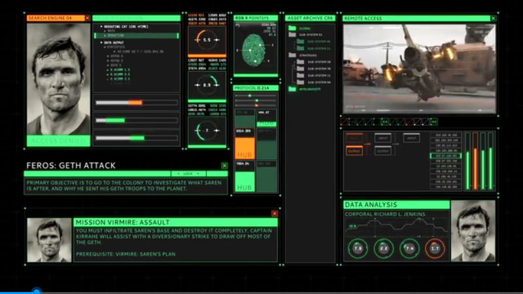Select the green SUB-SYSTEM 12 folder icon
The image size is (523, 294).
coord(301,48)
